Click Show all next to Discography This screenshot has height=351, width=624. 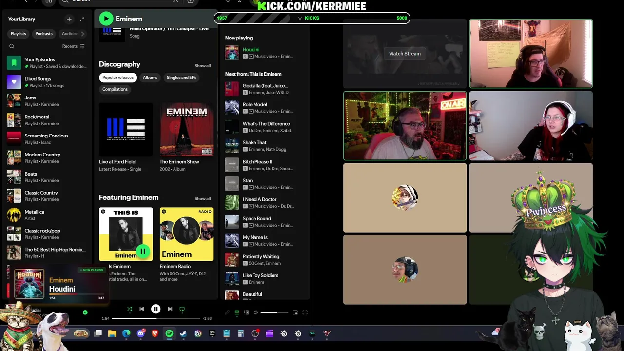click(x=203, y=66)
